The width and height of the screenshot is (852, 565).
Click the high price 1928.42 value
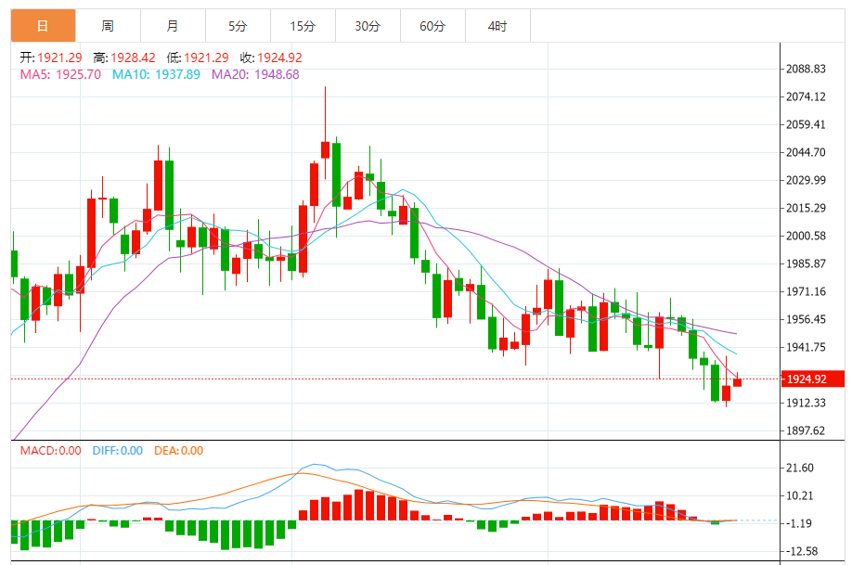pos(133,58)
